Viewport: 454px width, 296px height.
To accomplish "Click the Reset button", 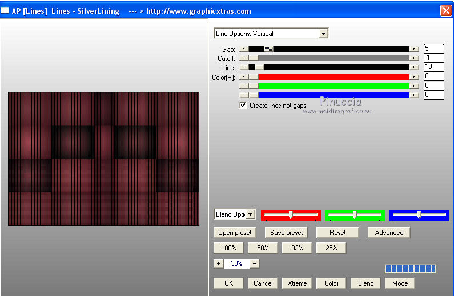I will tap(338, 233).
